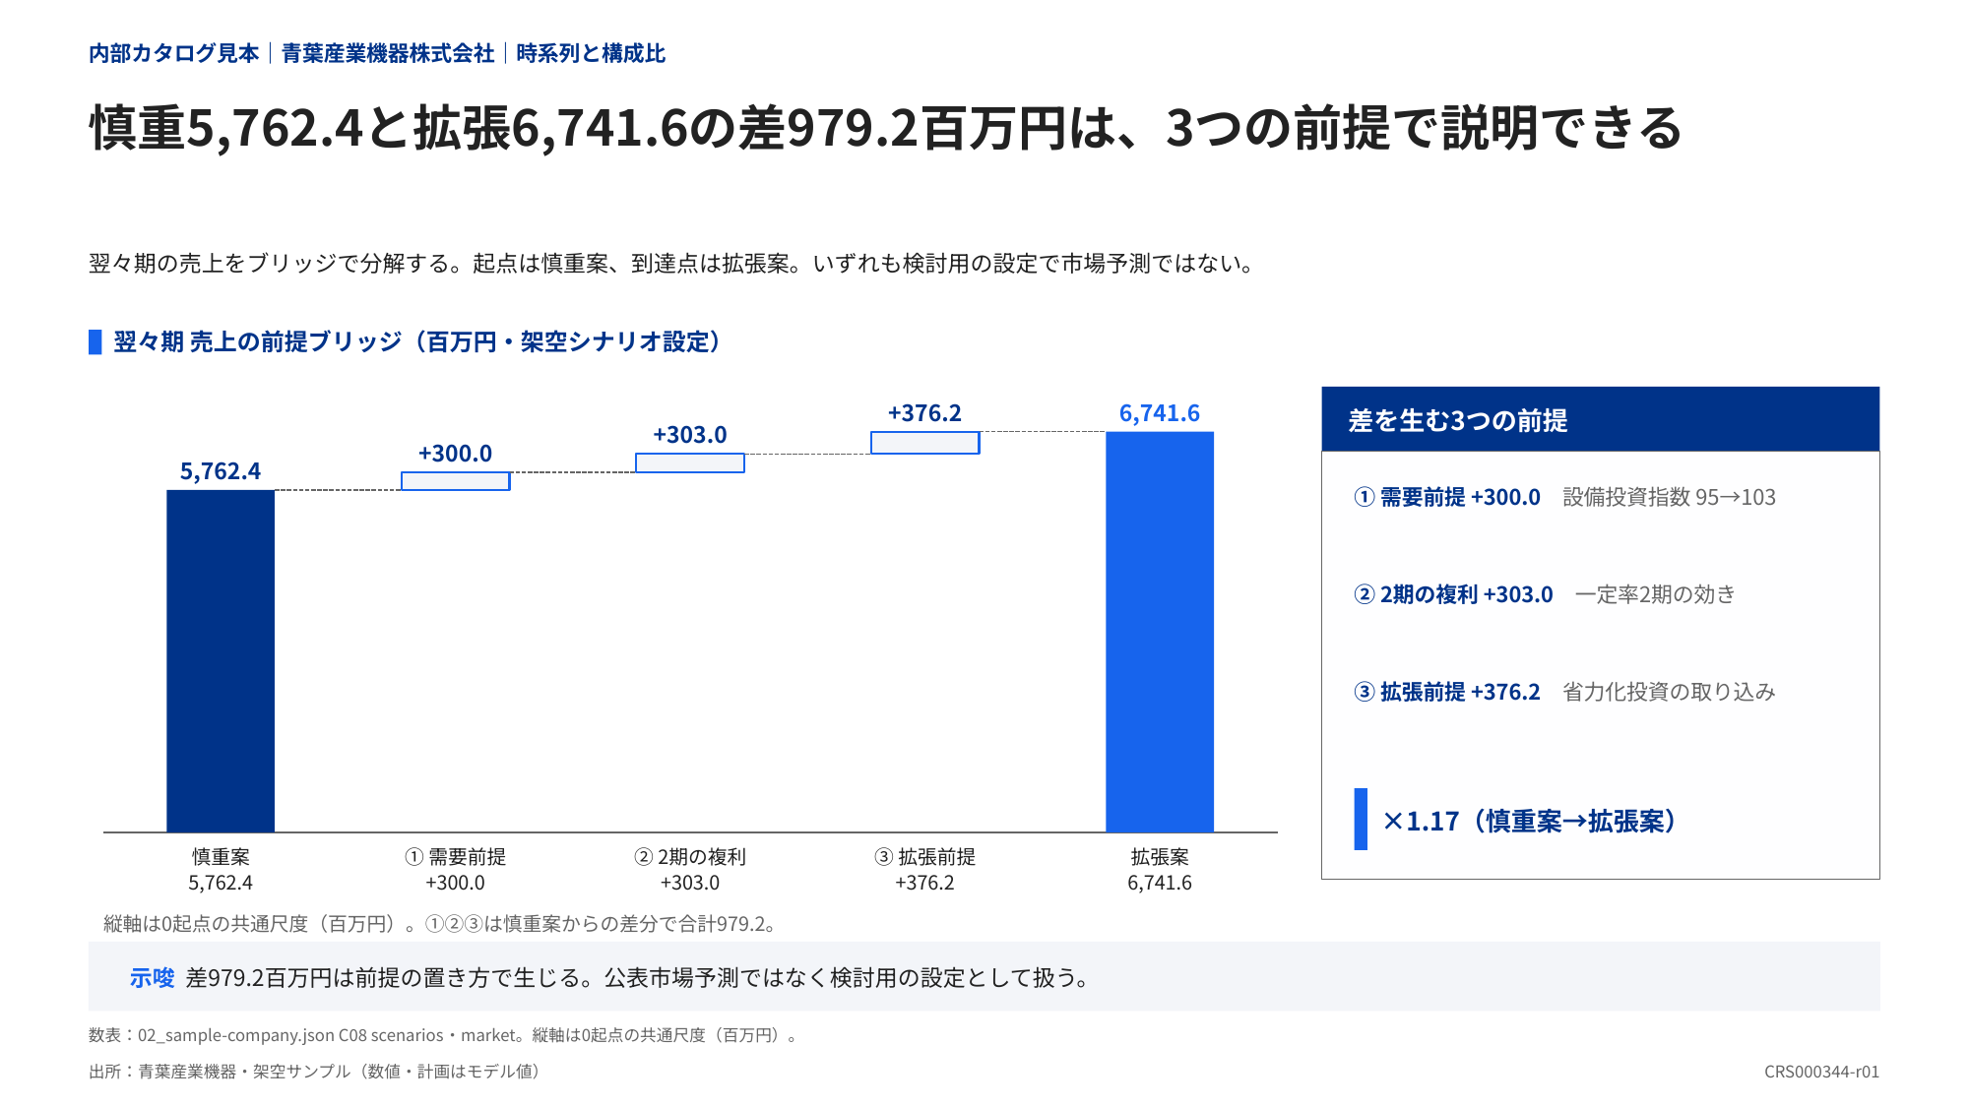Click the ③ 拡張前提 axis label
This screenshot has width=1969, height=1107.
click(924, 857)
